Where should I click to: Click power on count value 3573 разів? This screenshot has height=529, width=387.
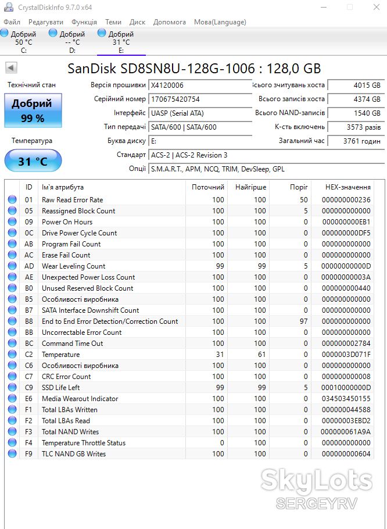coord(356,127)
